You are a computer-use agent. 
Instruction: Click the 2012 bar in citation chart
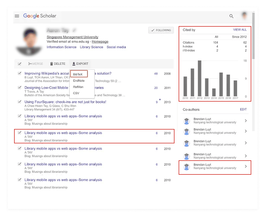[x=200, y=78]
